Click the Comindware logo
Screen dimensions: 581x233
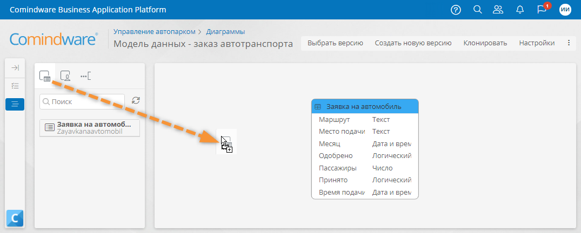[54, 39]
